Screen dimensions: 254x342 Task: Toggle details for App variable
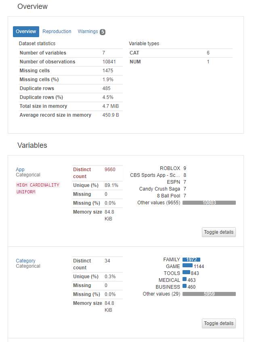point(218,232)
